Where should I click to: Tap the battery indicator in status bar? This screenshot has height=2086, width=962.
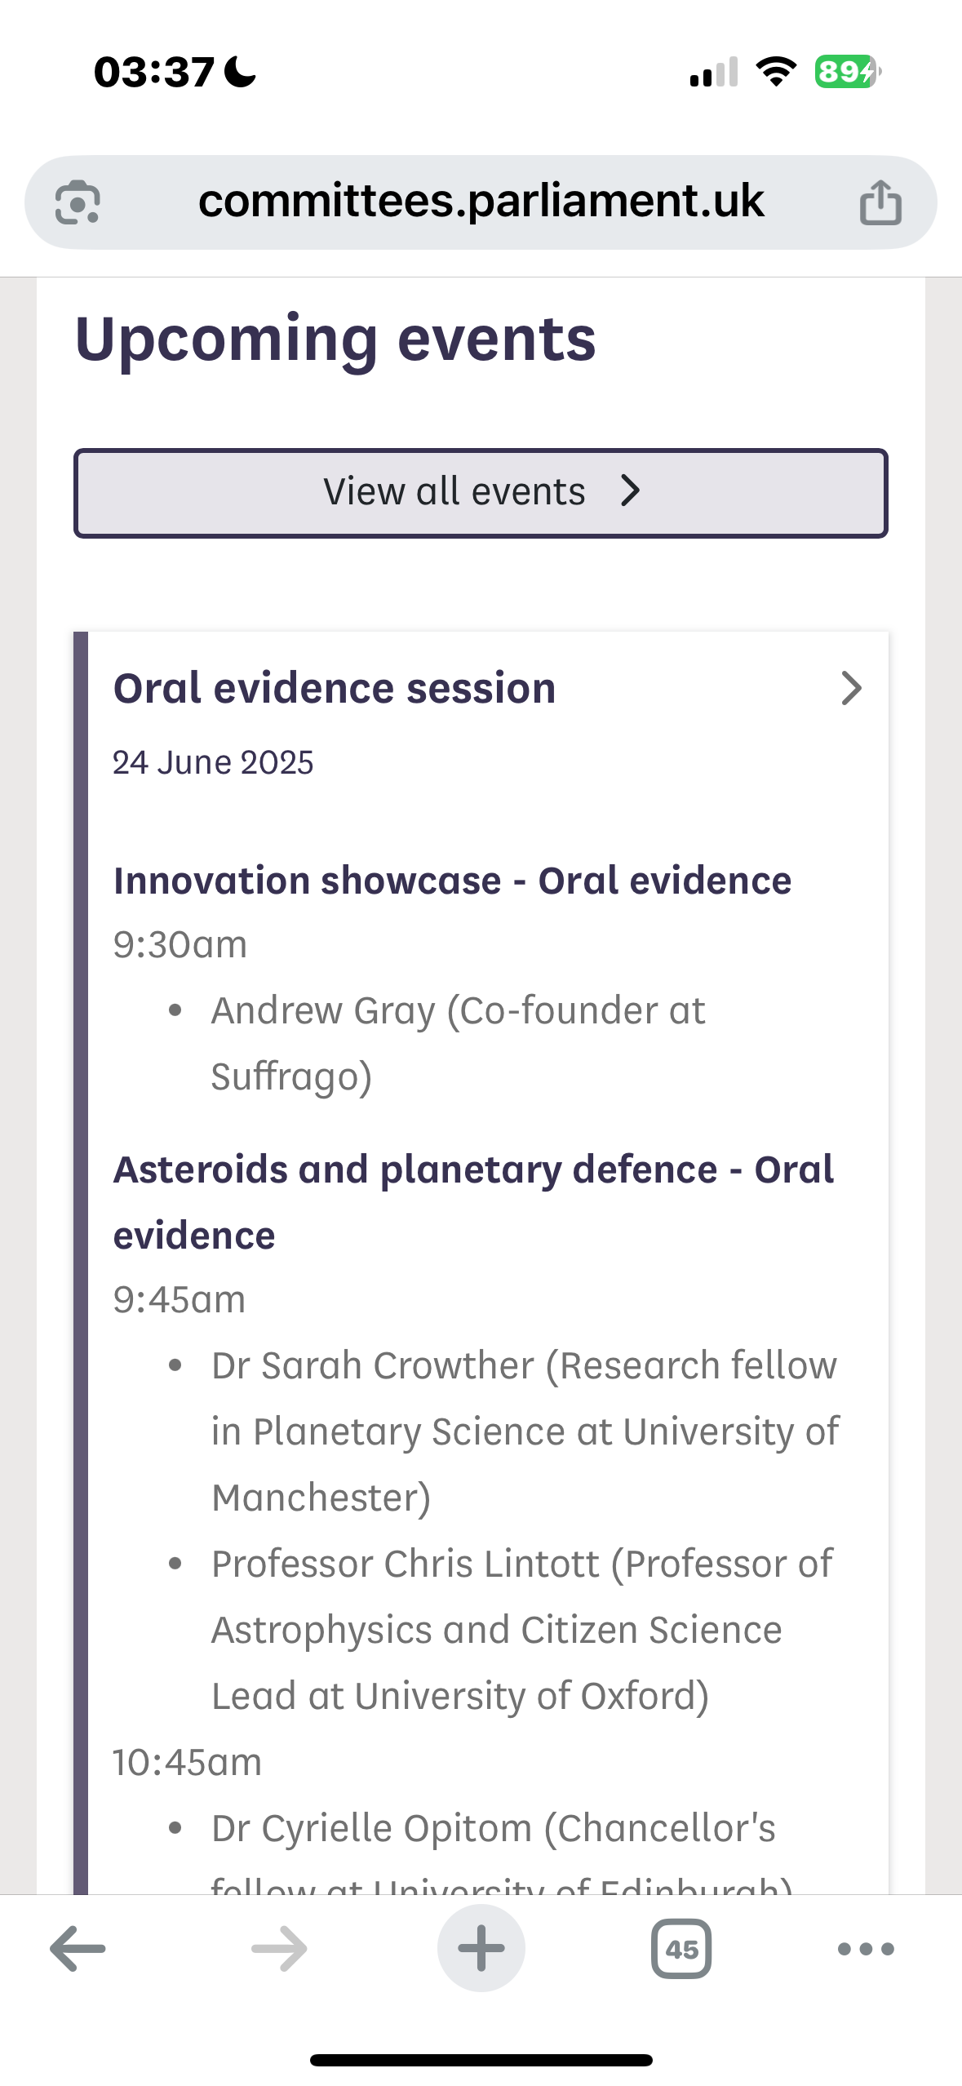tap(848, 72)
